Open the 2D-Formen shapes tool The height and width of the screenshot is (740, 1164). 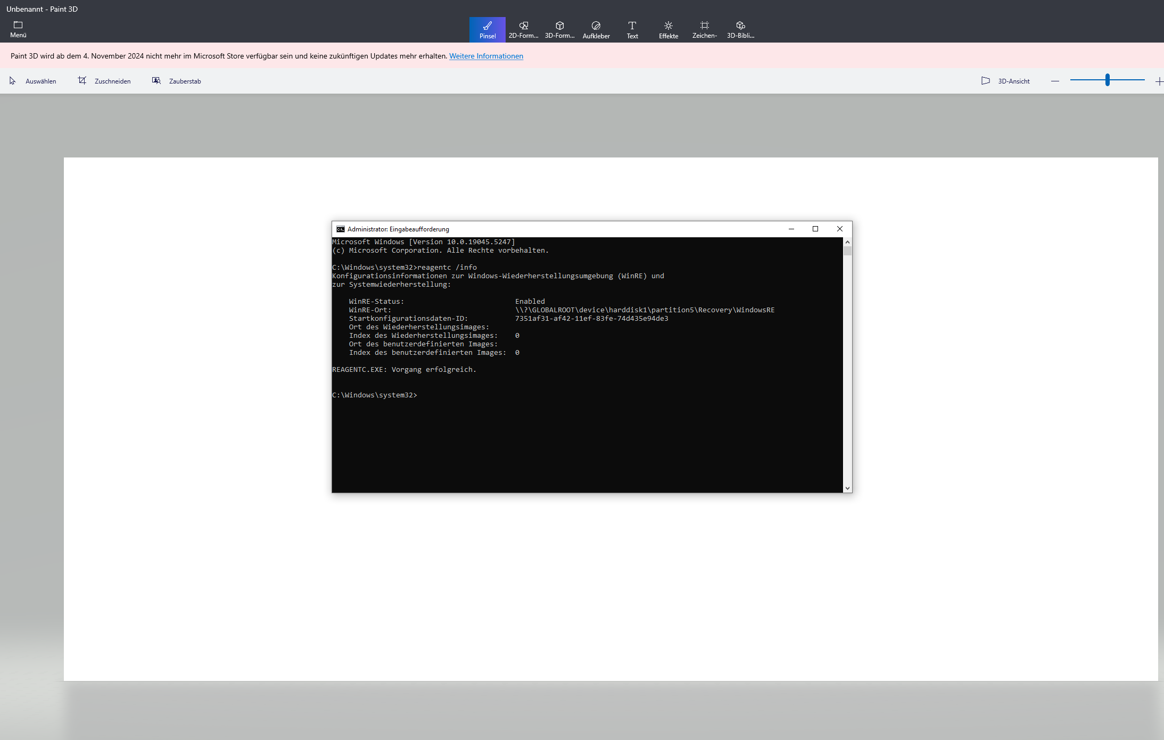click(523, 29)
